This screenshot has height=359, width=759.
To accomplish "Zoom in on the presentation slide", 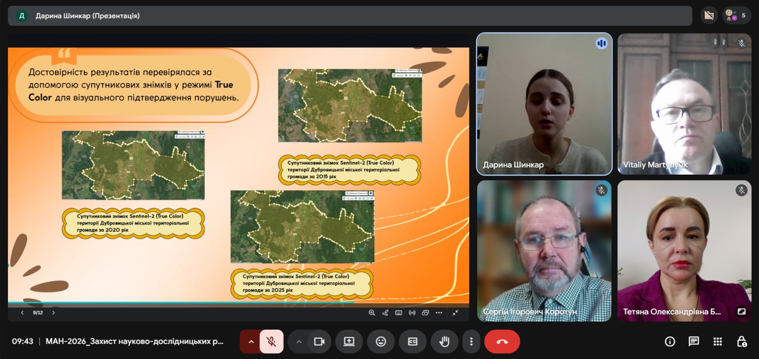I will (371, 313).
